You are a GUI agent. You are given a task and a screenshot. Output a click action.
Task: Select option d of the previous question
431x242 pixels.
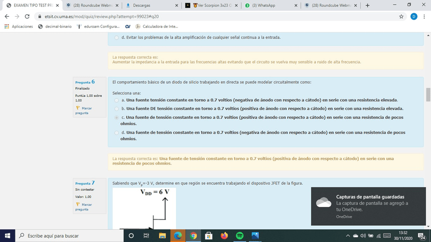coord(116,38)
